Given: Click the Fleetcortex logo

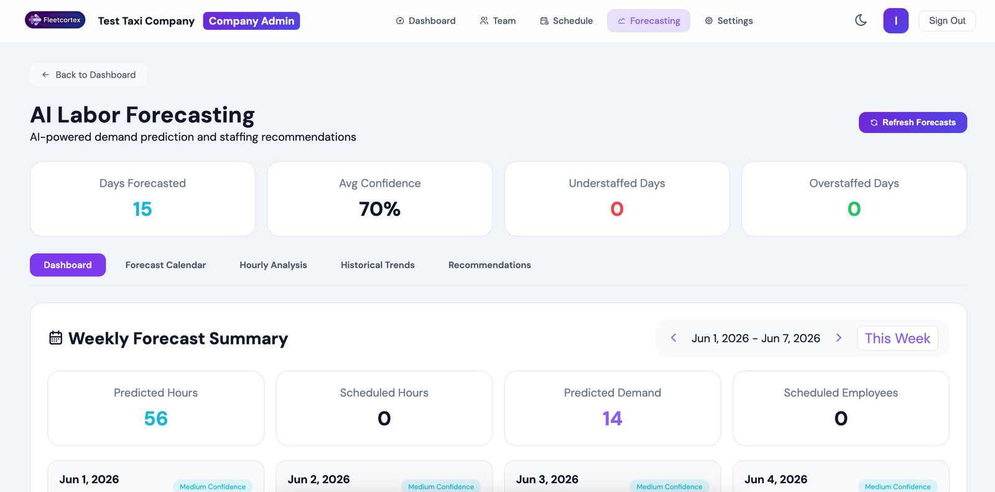Looking at the screenshot, I should 55,20.
